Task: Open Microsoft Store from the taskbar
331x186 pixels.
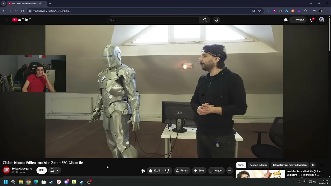Action: 43,182
